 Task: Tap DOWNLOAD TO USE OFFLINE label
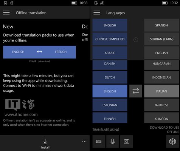[164, 129]
